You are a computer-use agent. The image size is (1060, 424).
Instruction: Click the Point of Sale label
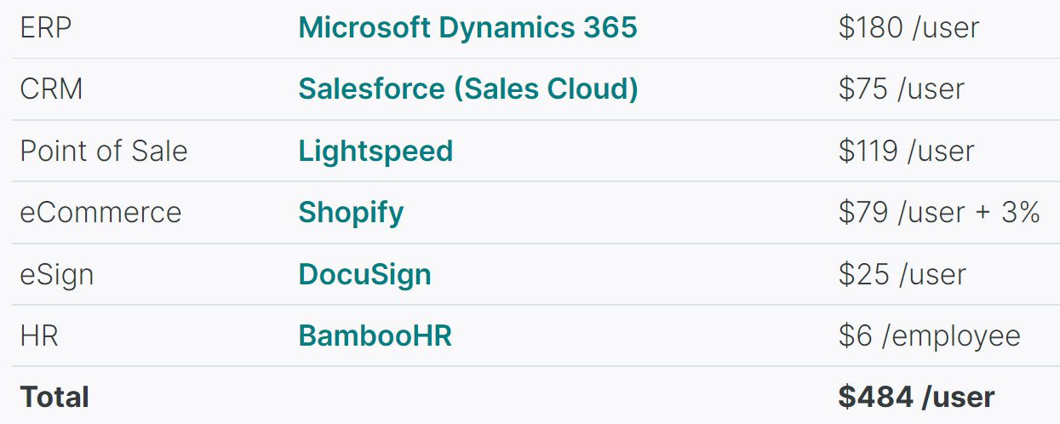click(x=103, y=151)
